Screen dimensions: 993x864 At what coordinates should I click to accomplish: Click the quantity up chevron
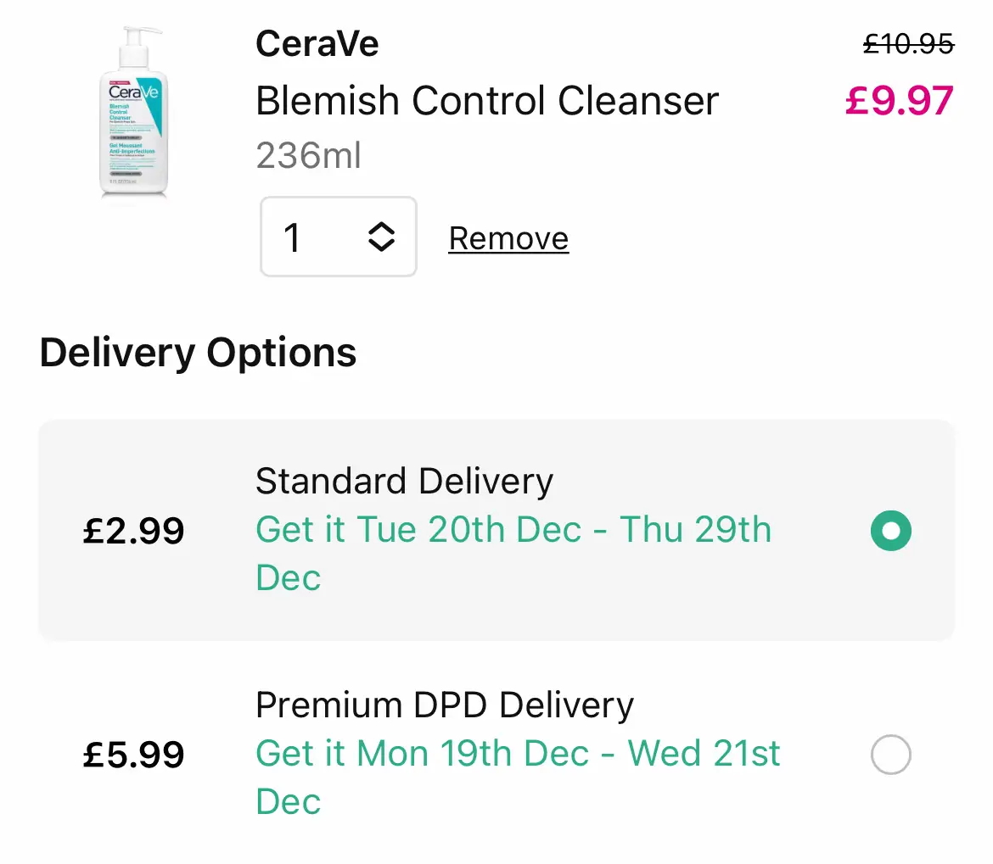[381, 227]
